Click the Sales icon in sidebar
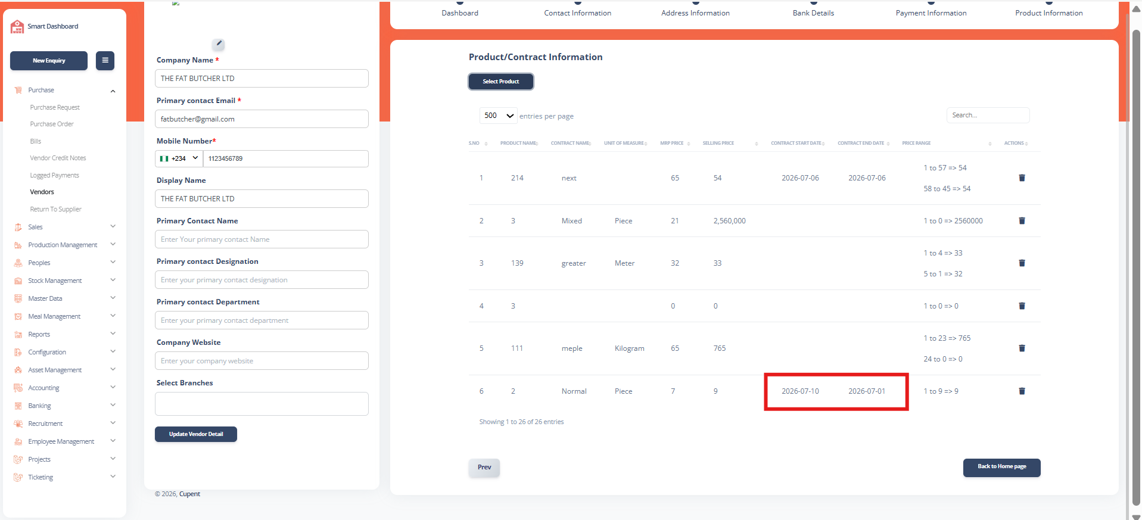This screenshot has height=520, width=1142. (18, 227)
